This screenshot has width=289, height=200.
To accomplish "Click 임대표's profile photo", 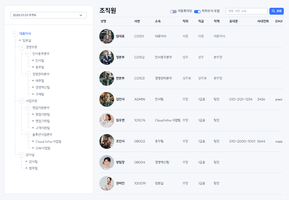I will click(x=107, y=37).
